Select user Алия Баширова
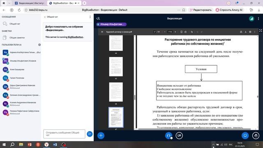The height and width of the screenshot is (148, 263). [x=21, y=69]
